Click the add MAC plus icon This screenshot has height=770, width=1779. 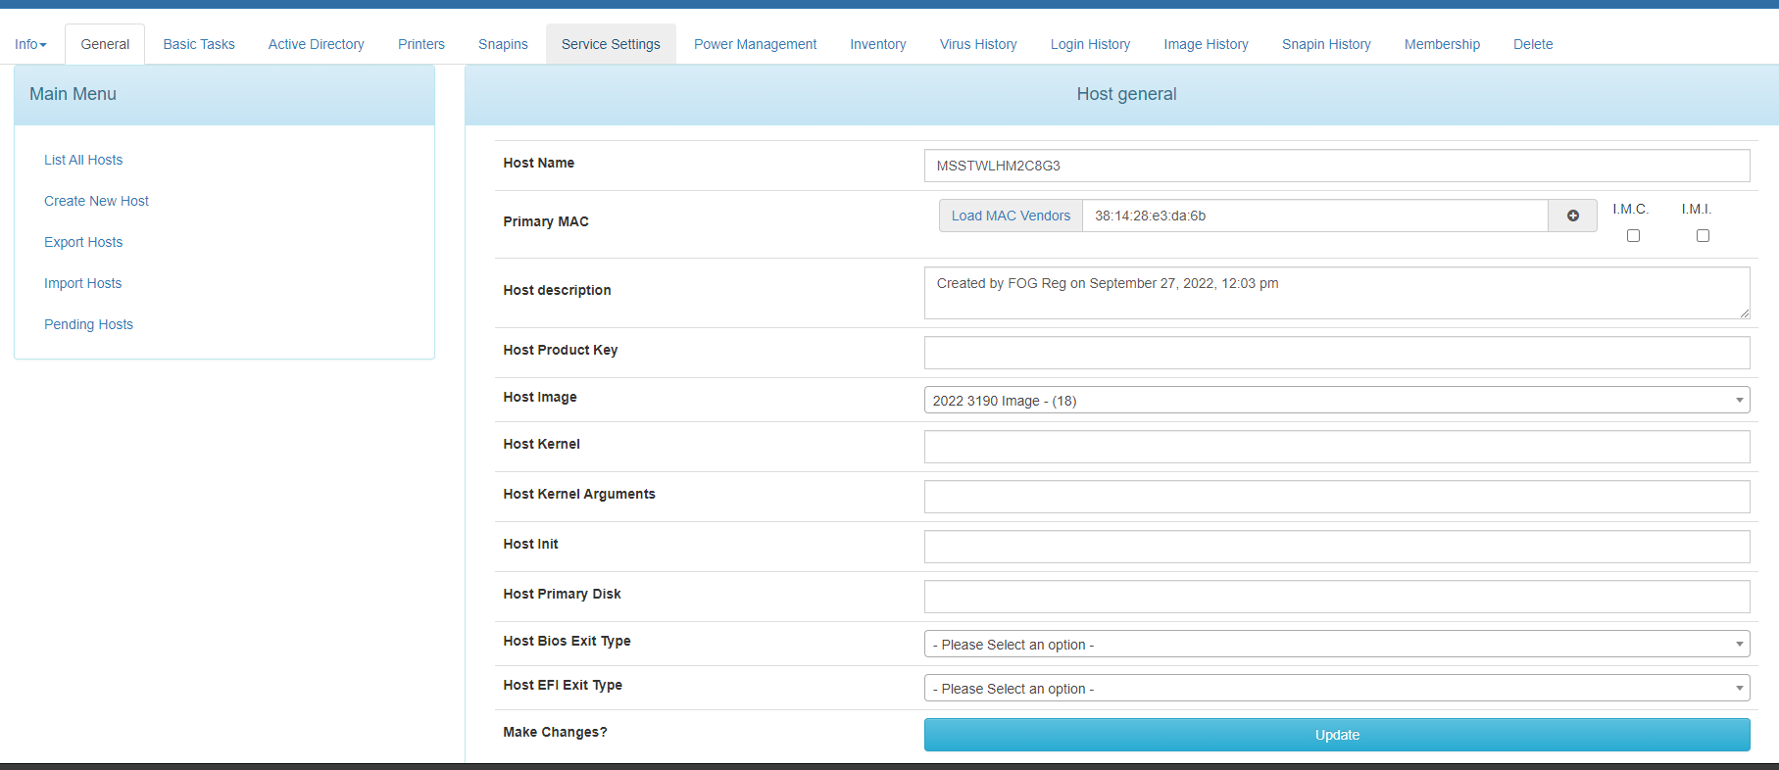(x=1572, y=216)
